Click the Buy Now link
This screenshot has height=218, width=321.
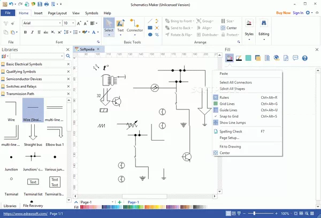tap(284, 13)
